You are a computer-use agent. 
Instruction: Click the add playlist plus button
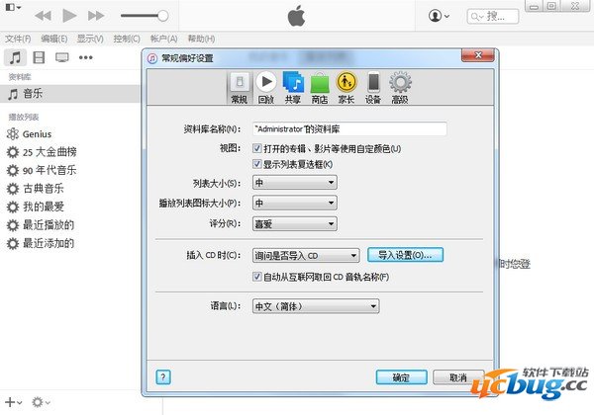[13, 402]
